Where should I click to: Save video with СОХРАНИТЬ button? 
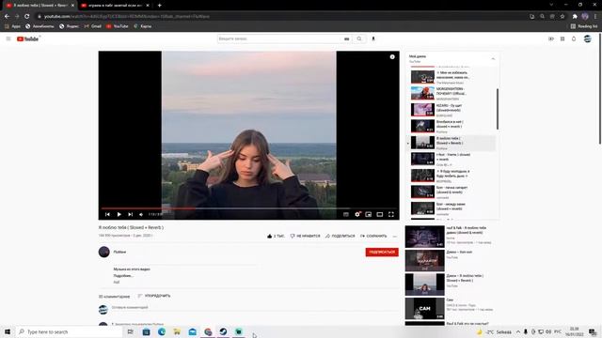373,236
